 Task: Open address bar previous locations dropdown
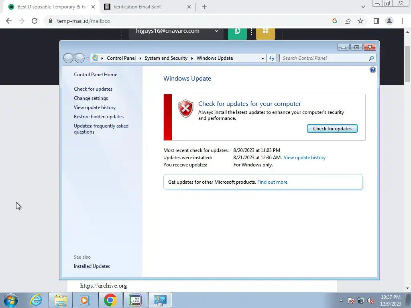262,59
